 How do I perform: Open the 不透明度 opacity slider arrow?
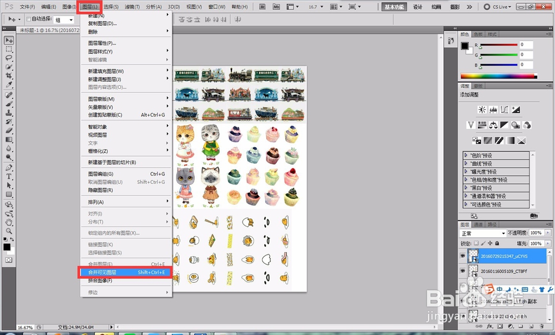point(548,233)
